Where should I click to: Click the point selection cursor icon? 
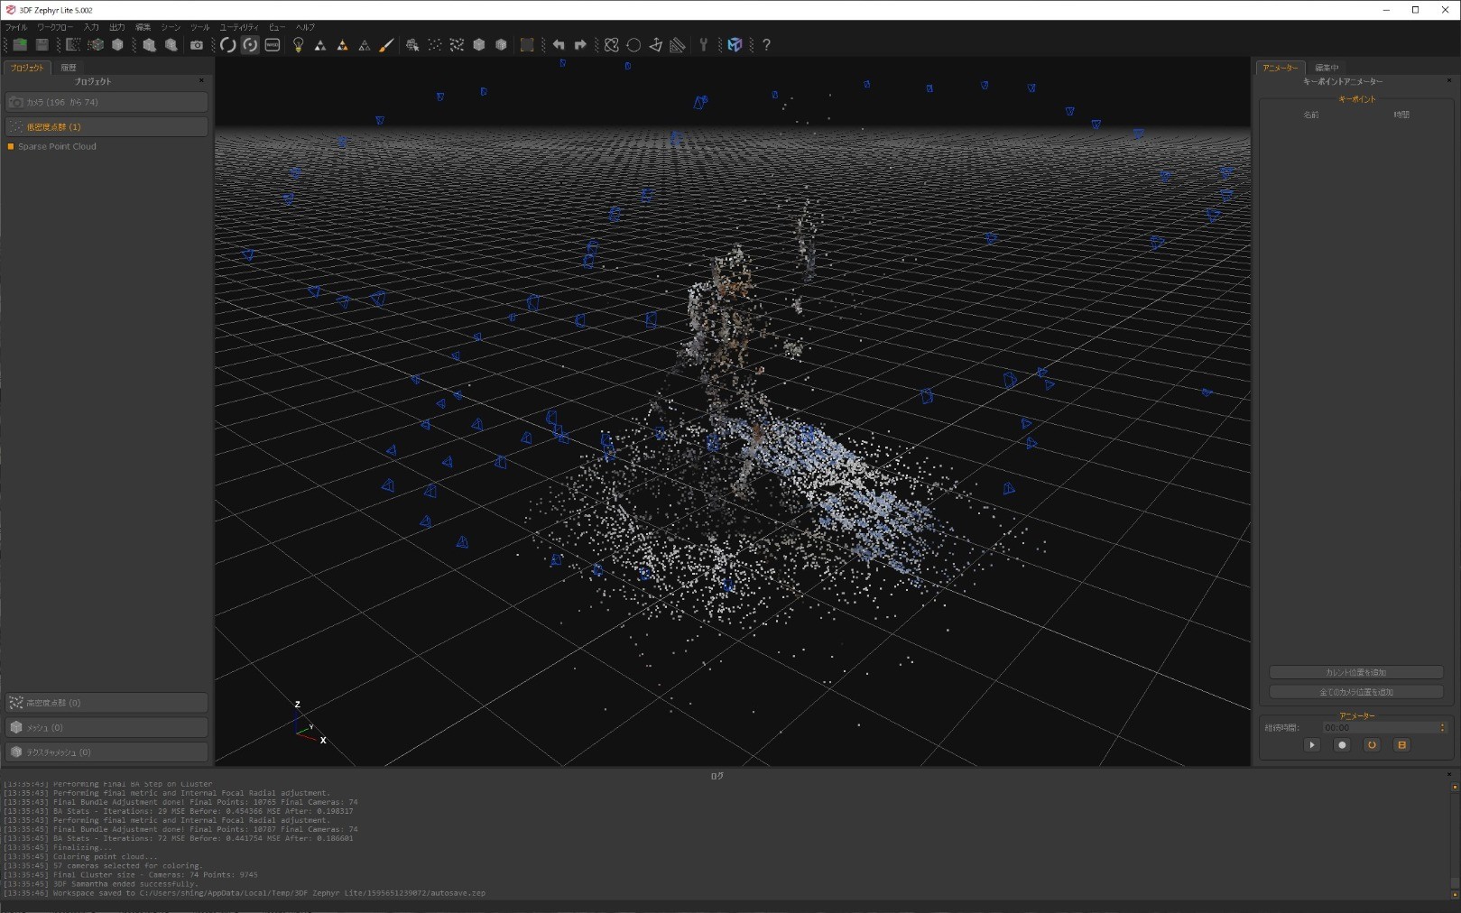click(x=412, y=45)
